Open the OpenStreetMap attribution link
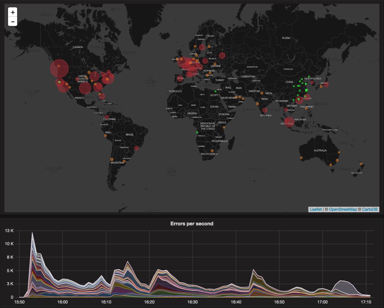Screen dimensions: 384x308 [x=343, y=209]
